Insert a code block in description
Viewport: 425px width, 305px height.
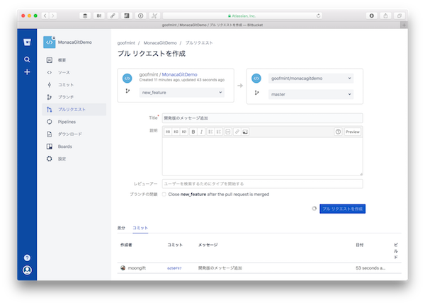(228, 132)
